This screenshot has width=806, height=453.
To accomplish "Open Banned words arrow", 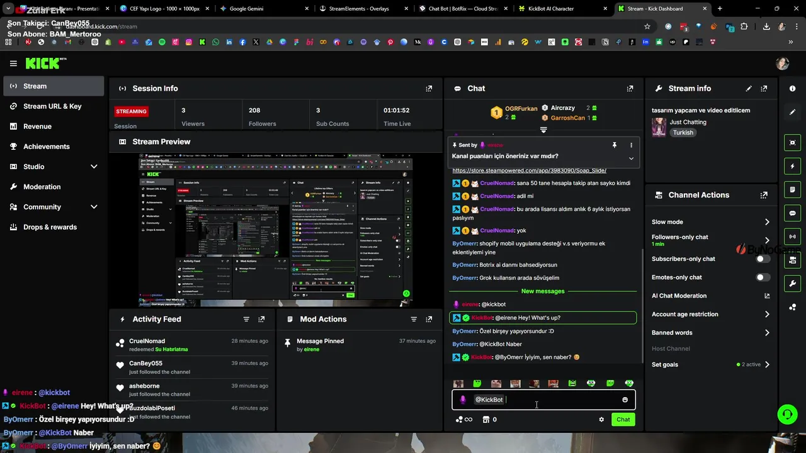I will 767,333.
